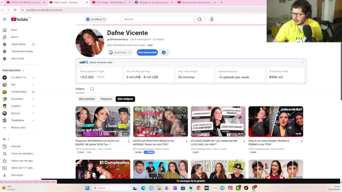Screen dimensions: 342x192
Task: Open Los Kikos TV subscription
Action: [x=18, y=78]
